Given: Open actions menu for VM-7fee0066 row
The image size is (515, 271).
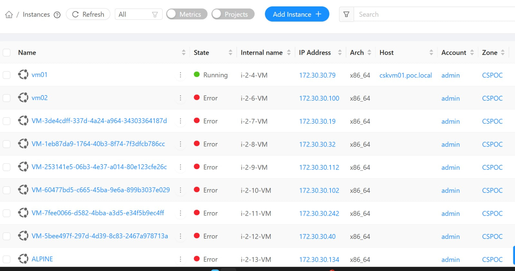Looking at the screenshot, I should point(180,213).
